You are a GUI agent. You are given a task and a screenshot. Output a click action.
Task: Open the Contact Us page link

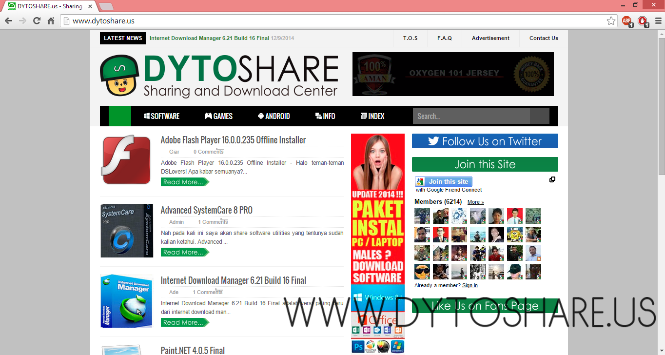[x=544, y=38]
